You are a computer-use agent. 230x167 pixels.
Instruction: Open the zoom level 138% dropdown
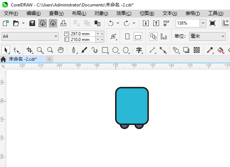203,23
